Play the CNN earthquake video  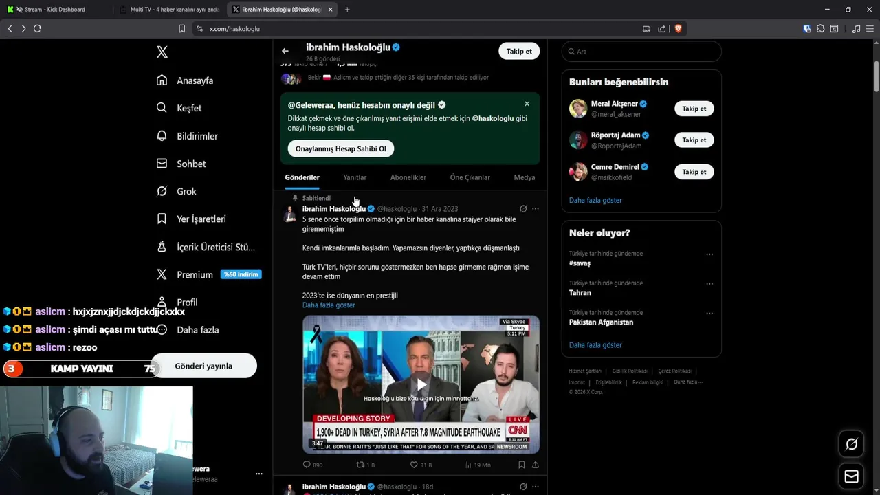click(x=421, y=384)
